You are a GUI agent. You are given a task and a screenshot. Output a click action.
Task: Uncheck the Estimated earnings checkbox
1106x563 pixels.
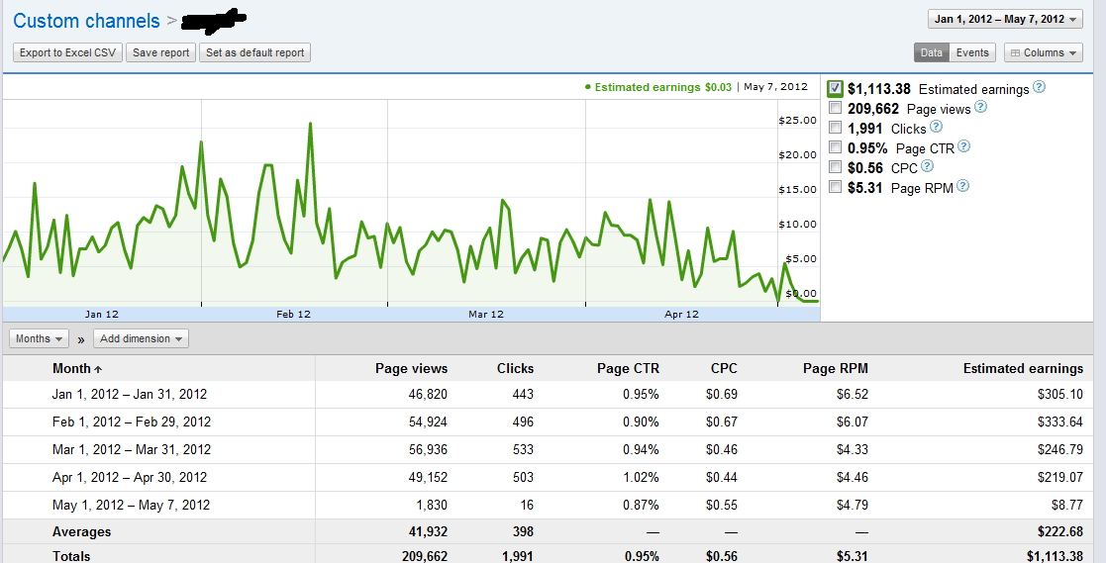[836, 89]
